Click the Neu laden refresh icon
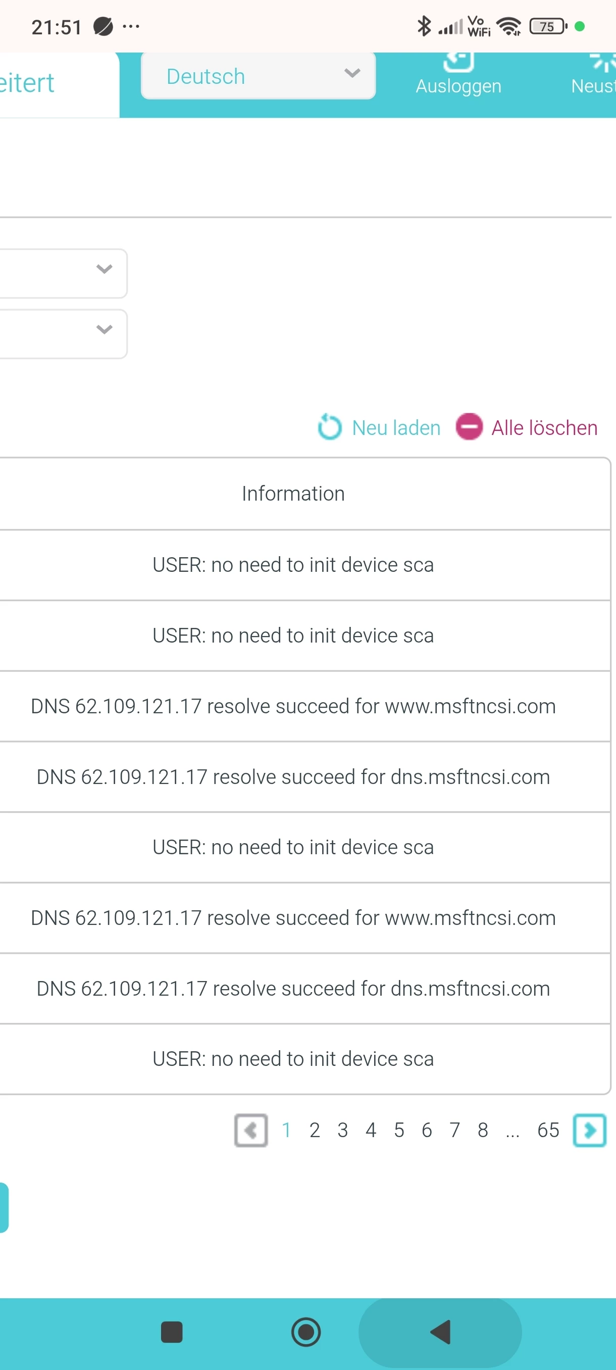The image size is (616, 1370). [x=329, y=427]
